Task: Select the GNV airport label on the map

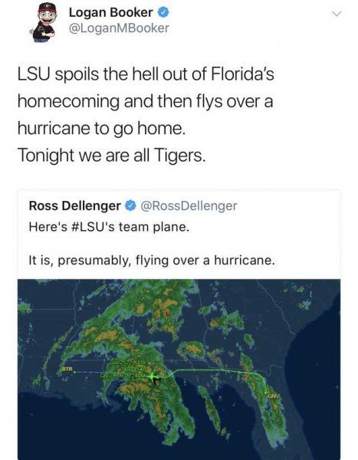Action: click(273, 396)
